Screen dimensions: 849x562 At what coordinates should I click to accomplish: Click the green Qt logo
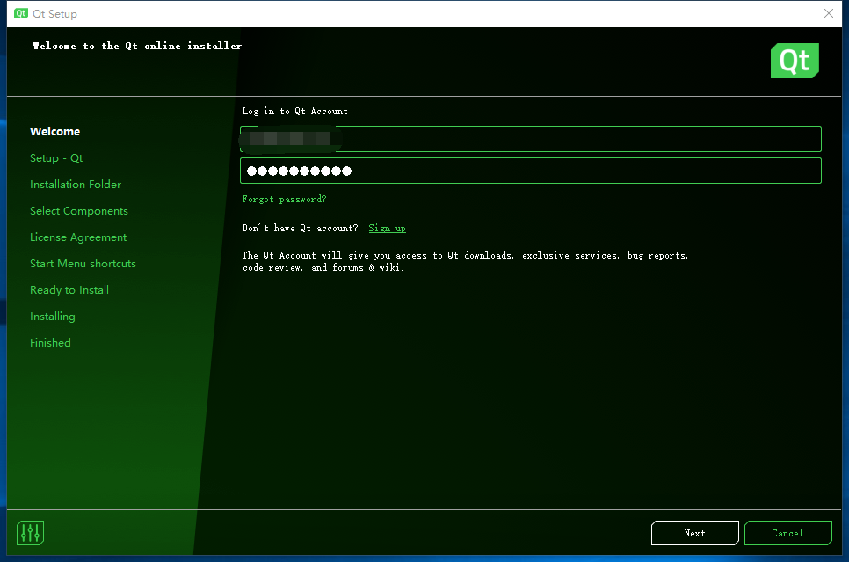(x=795, y=61)
